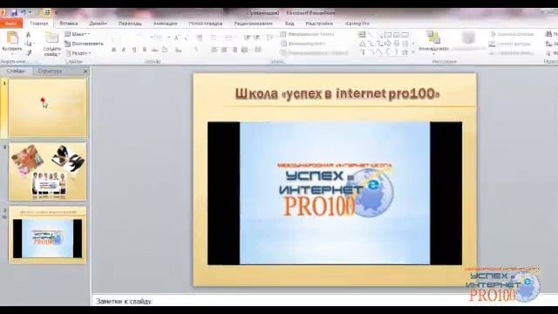This screenshot has height=314, width=558.
Task: Select slide 2 thumbnail with photos
Action: [x=47, y=172]
